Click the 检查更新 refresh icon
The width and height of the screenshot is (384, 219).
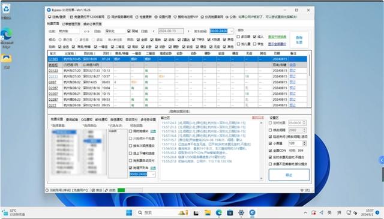pos(137,17)
